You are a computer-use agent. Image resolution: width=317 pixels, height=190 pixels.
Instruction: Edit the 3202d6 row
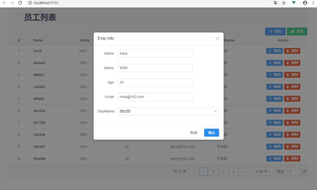274,135
